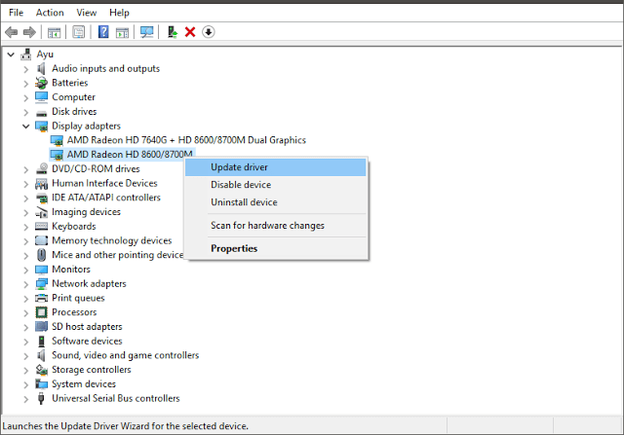
Task: Choose Uninstall device in context menu
Action: 275,202
